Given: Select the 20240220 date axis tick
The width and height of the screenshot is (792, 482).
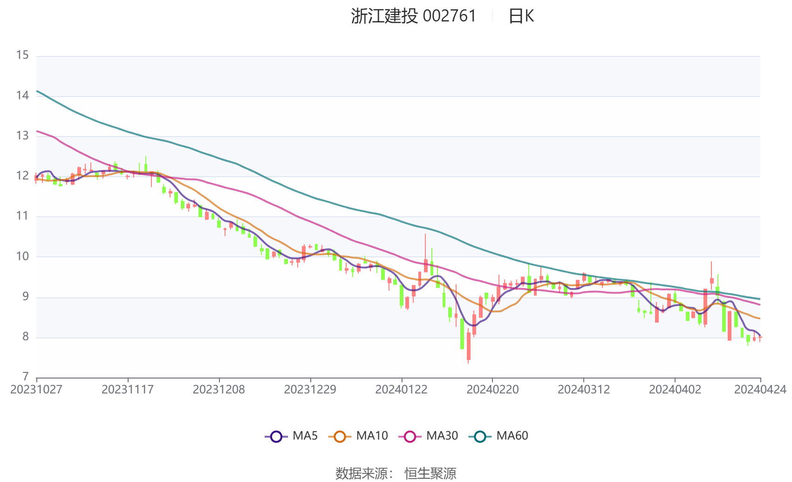Looking at the screenshot, I should point(492,390).
